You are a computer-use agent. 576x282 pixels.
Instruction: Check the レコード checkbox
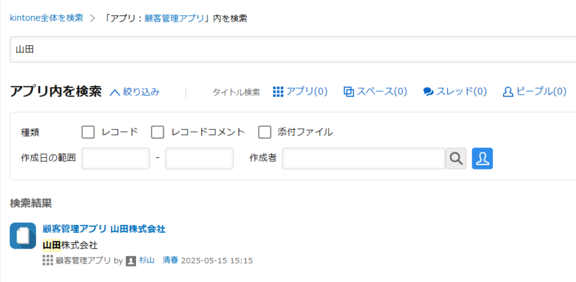pos(88,132)
